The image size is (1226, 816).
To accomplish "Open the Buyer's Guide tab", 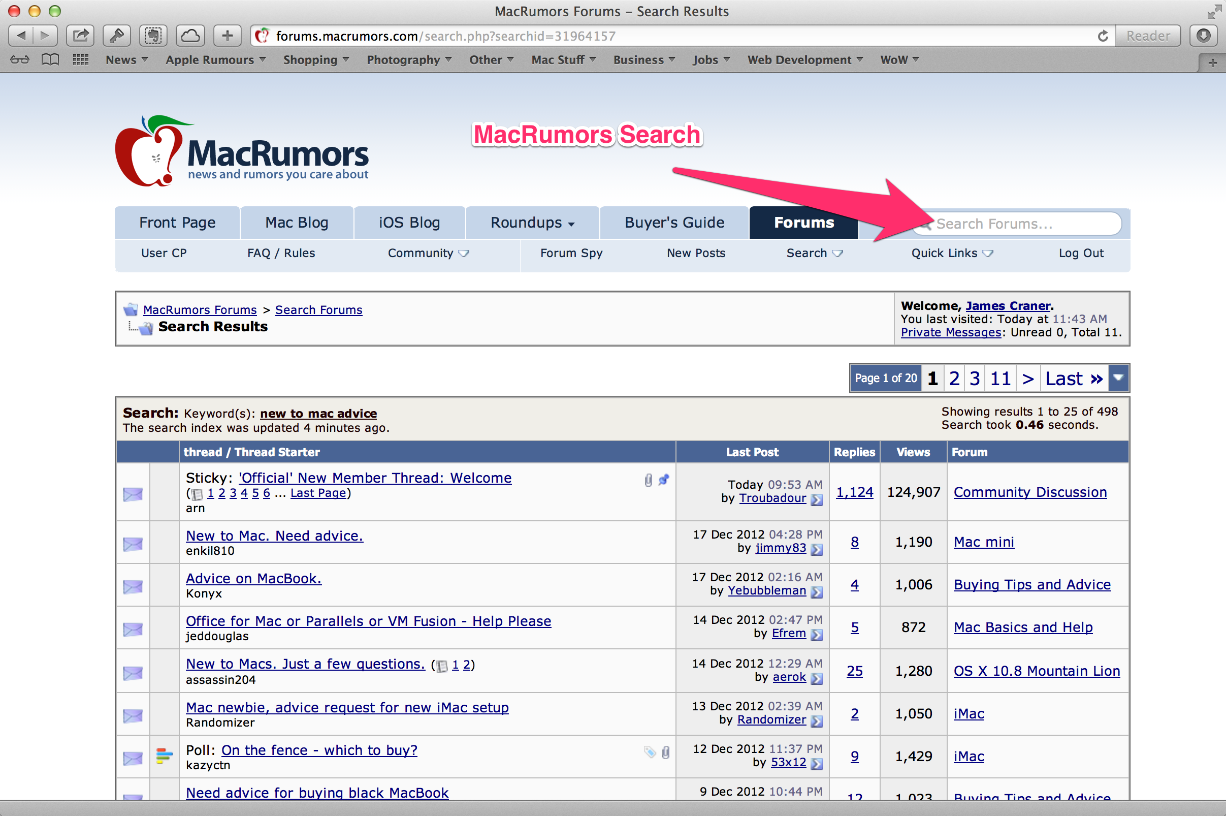I will pyautogui.click(x=674, y=223).
